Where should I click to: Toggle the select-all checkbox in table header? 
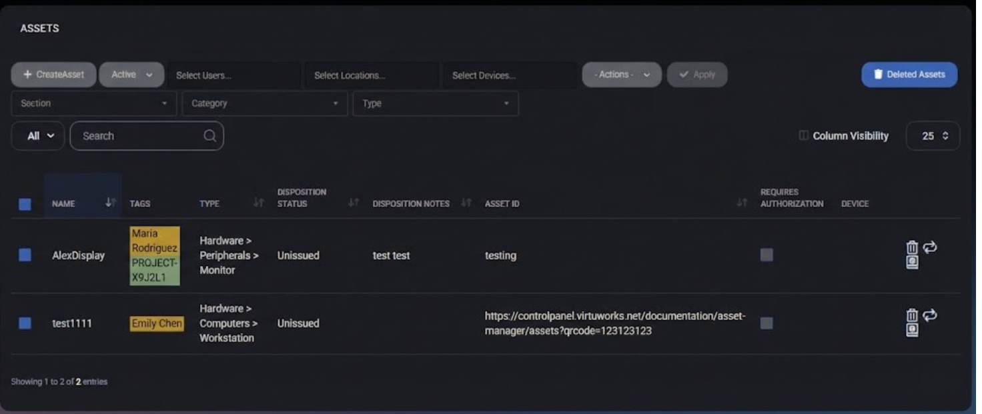click(x=25, y=204)
